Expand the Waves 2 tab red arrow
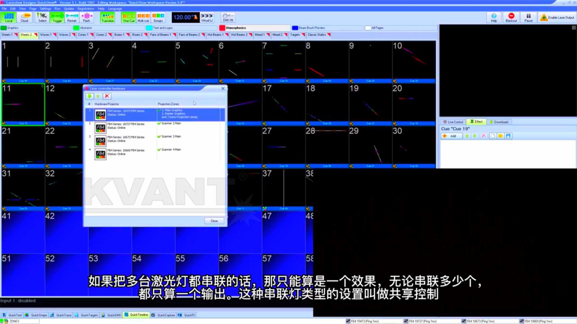Screen dimensions: 577x324 click(74, 35)
